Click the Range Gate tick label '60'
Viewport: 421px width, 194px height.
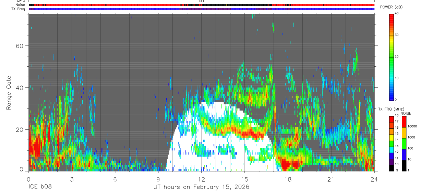20,46
